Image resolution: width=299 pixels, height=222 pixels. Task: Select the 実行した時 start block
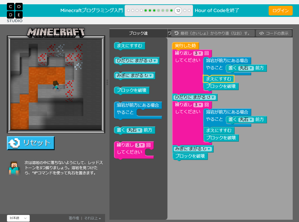[185, 46]
